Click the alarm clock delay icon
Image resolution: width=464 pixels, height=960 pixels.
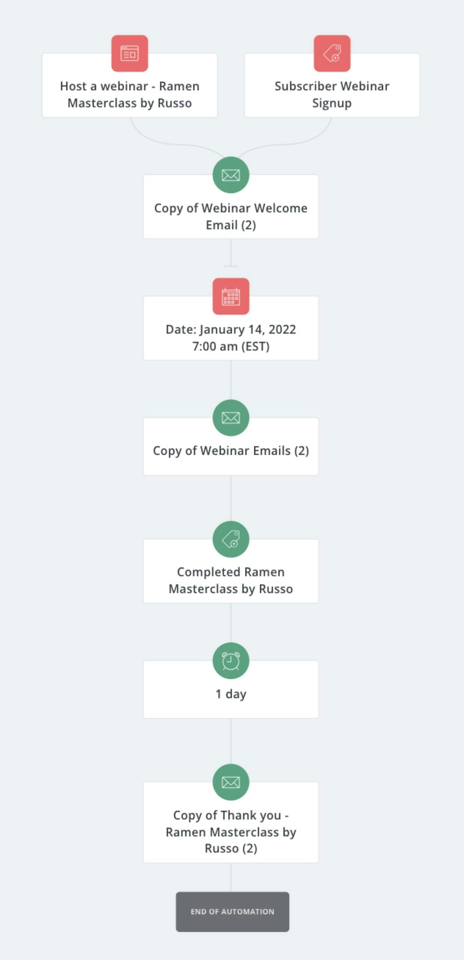pos(231,661)
